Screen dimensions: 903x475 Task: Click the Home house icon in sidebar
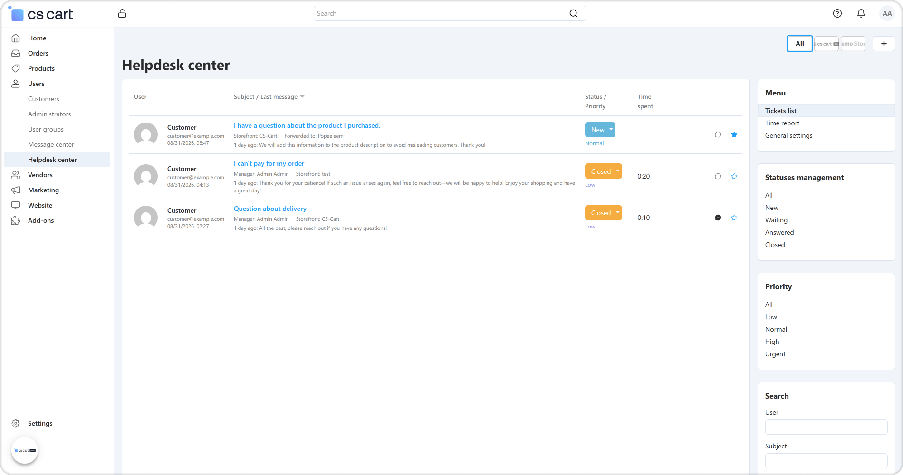coord(16,38)
